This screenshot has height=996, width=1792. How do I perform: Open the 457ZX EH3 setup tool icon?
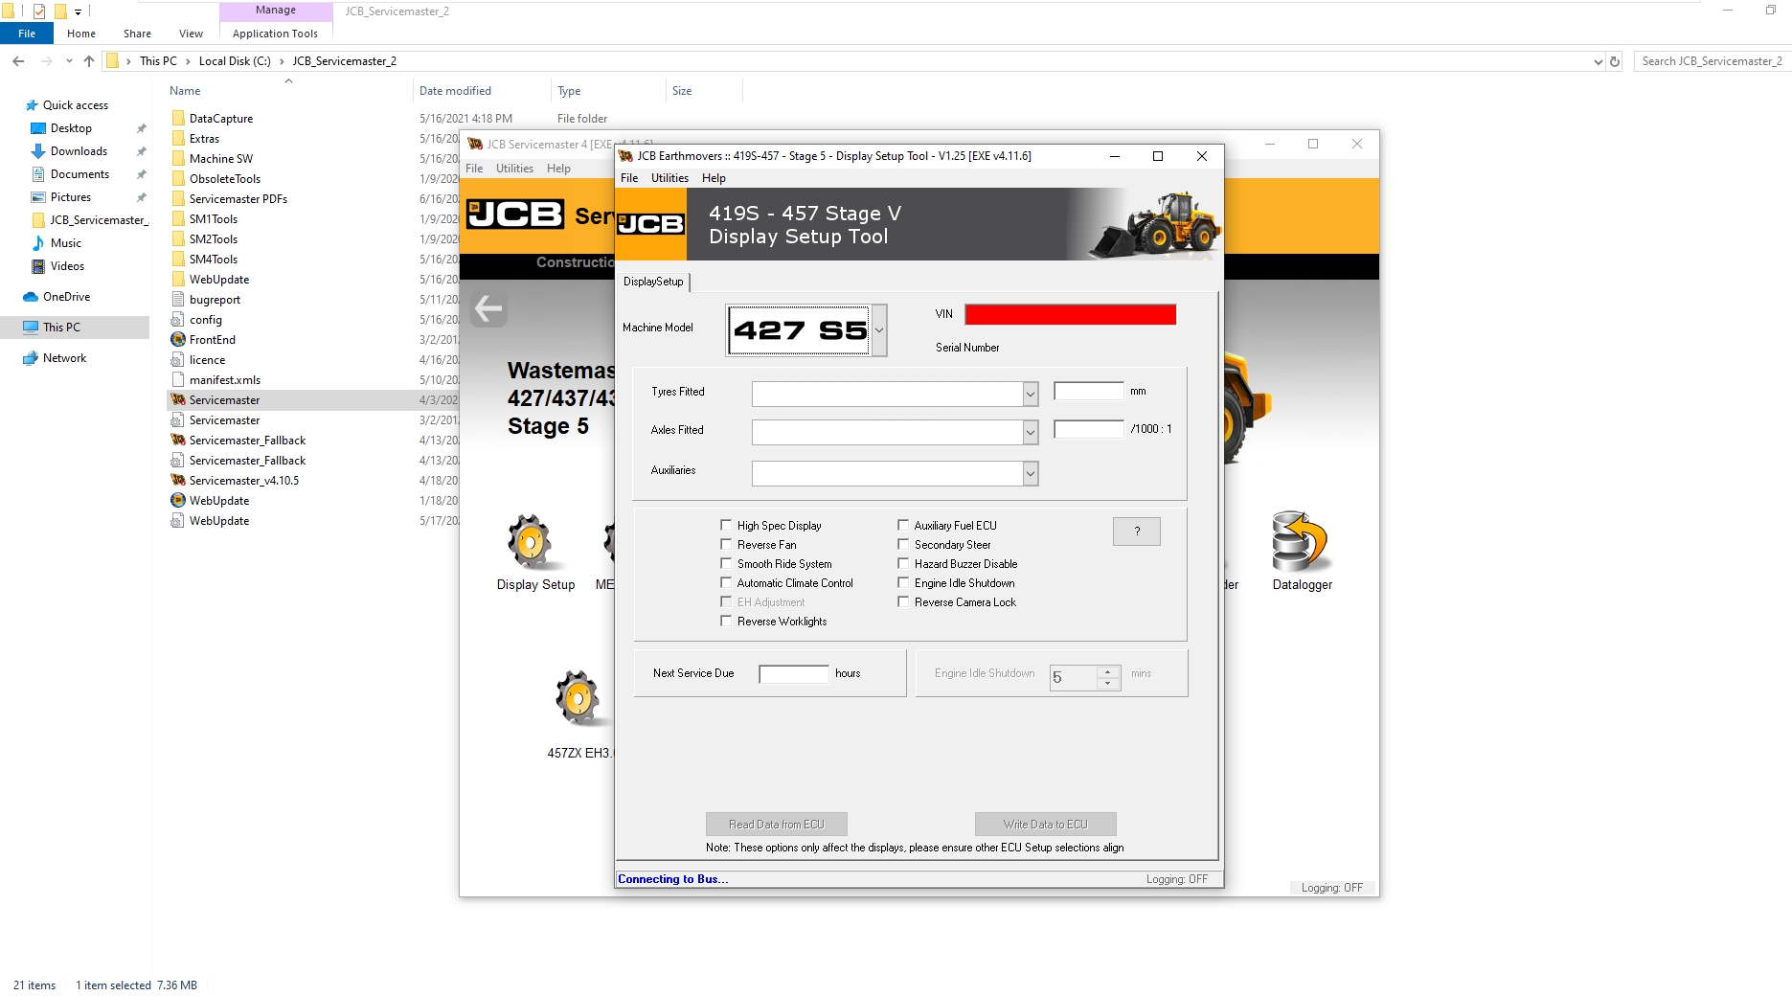tap(578, 697)
